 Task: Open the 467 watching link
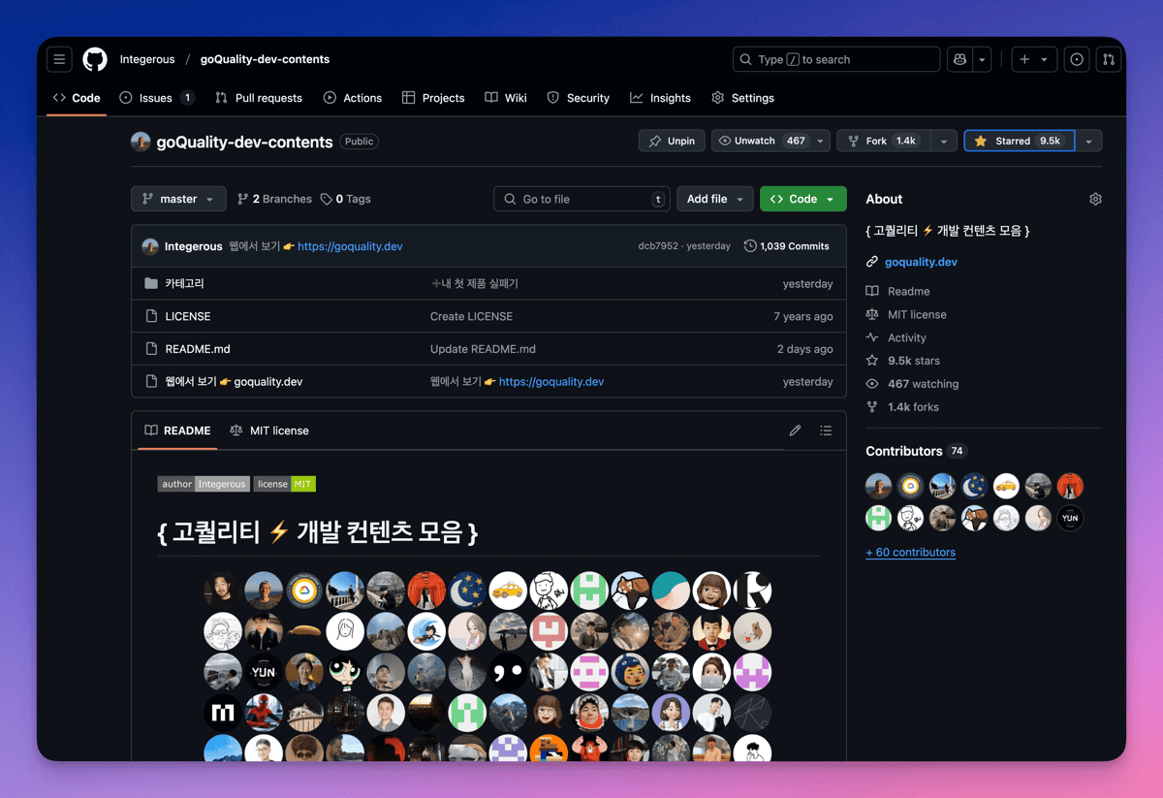pyautogui.click(x=923, y=384)
